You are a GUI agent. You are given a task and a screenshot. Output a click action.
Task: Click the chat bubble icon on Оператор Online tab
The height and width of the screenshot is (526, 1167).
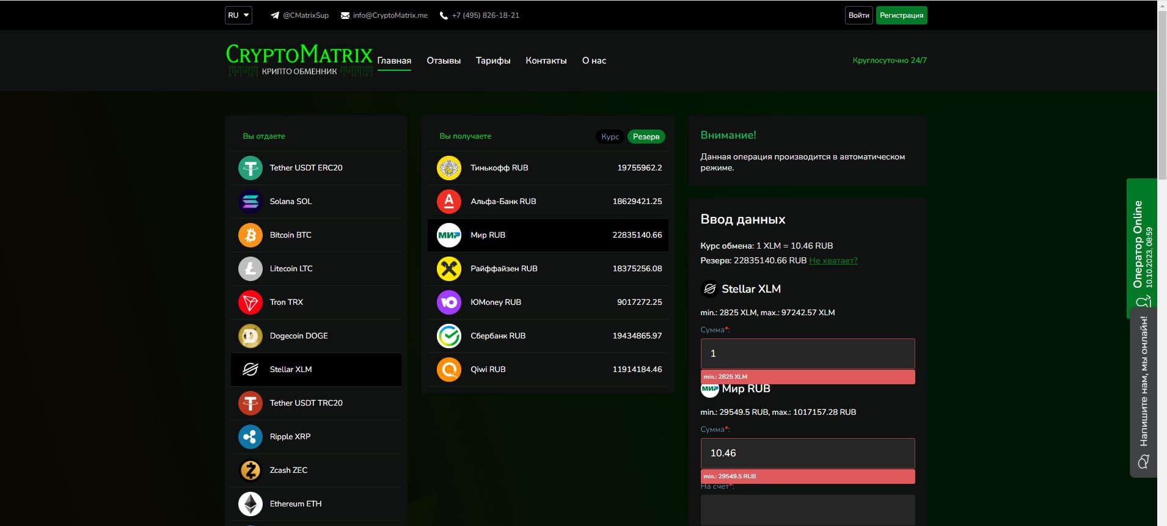[1143, 302]
